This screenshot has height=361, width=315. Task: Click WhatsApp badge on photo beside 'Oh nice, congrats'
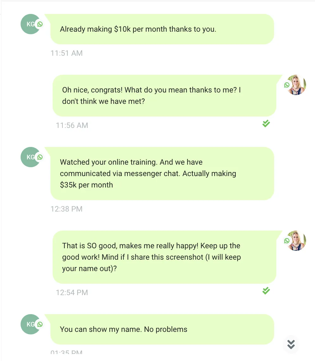coord(287,85)
